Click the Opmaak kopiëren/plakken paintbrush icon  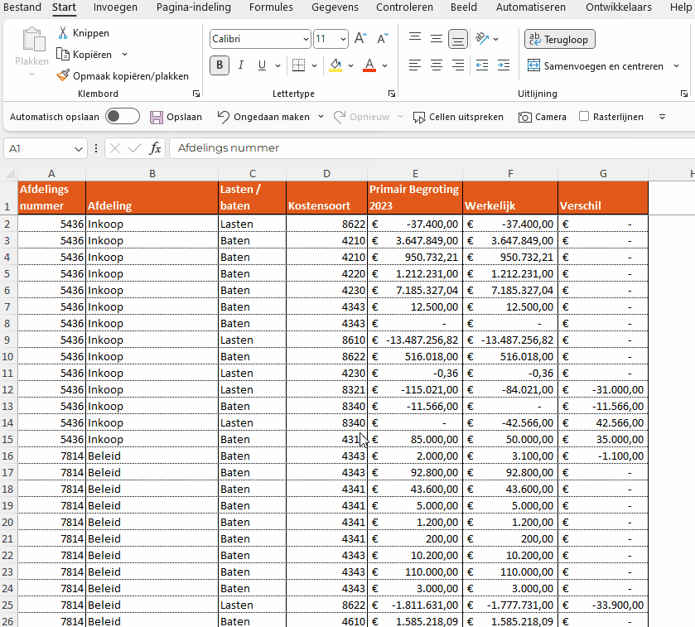click(x=63, y=75)
